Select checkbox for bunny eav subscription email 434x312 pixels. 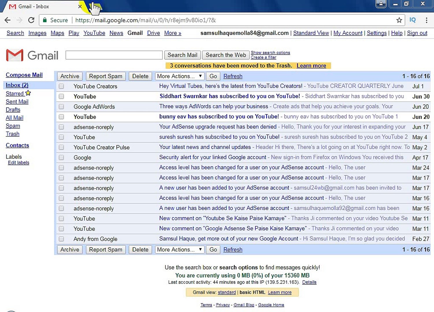(61, 117)
